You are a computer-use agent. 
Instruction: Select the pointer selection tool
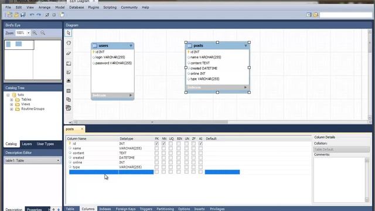(69, 33)
